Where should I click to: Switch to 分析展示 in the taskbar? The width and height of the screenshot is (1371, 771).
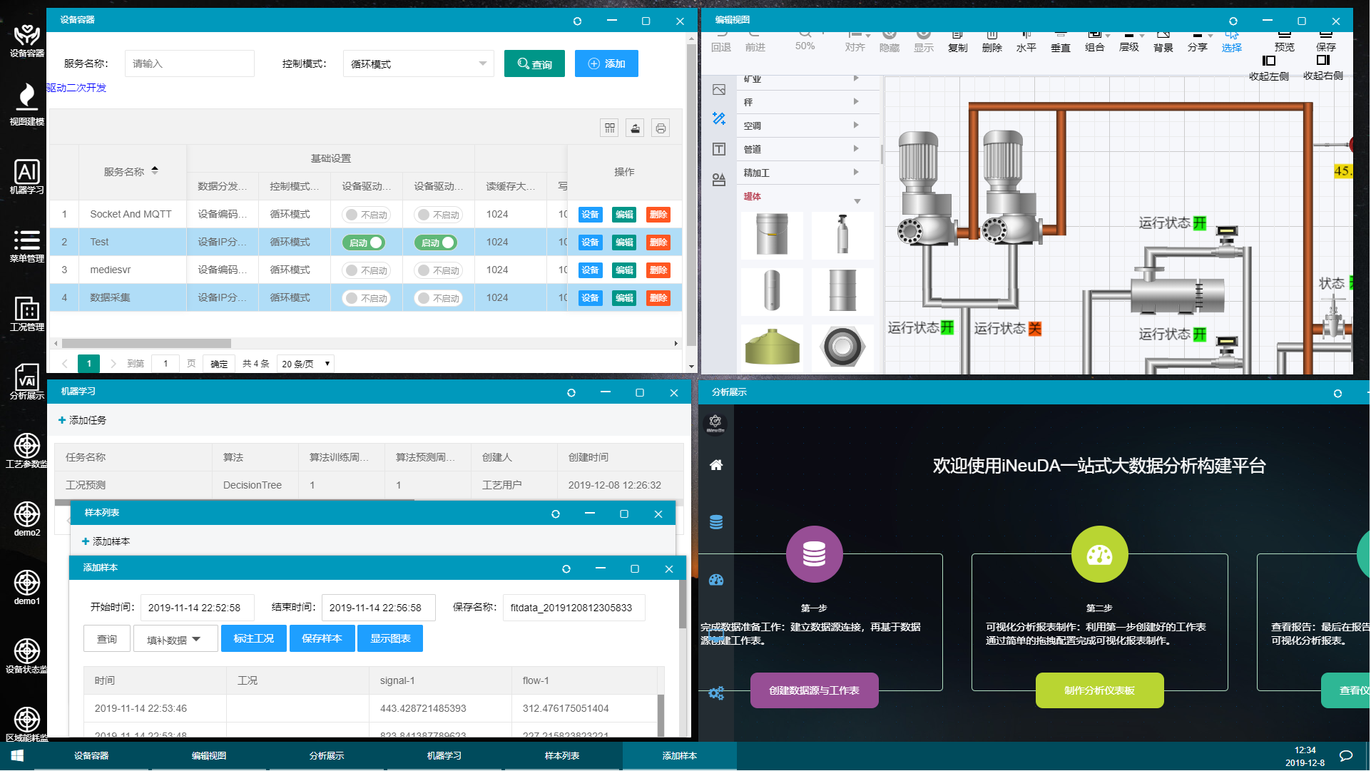click(x=327, y=756)
